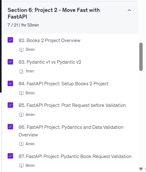Click the vertical scrollbar thumb

coord(141,57)
